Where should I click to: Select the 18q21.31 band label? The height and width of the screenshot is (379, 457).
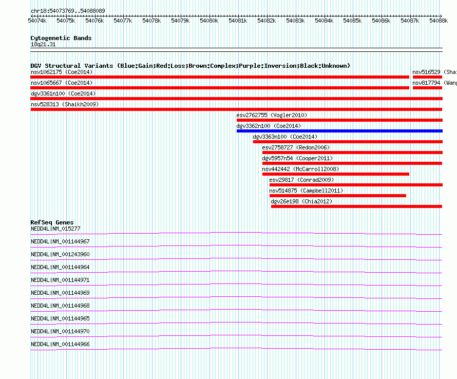tap(43, 44)
